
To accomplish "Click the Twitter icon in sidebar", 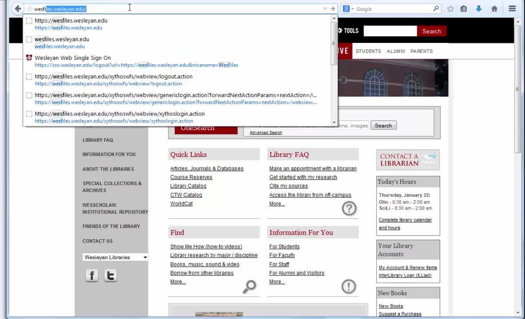I will click(110, 276).
